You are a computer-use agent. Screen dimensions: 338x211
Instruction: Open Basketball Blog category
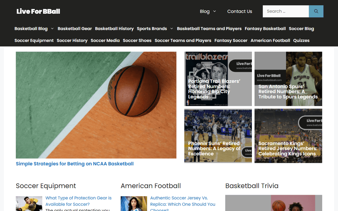(31, 29)
